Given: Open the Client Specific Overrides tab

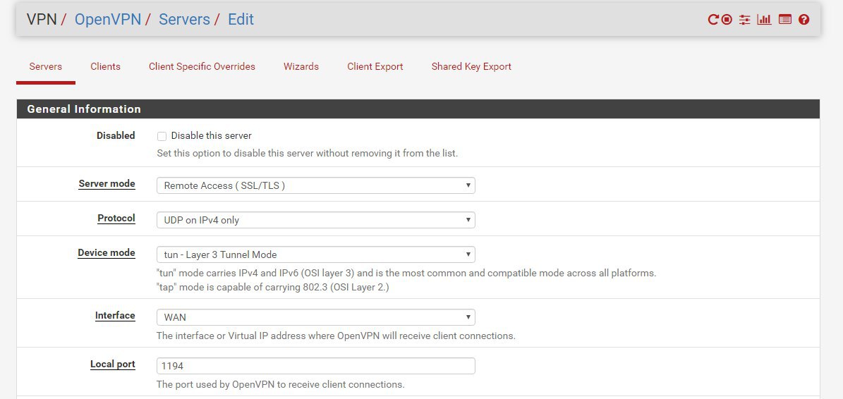Looking at the screenshot, I should coord(202,66).
